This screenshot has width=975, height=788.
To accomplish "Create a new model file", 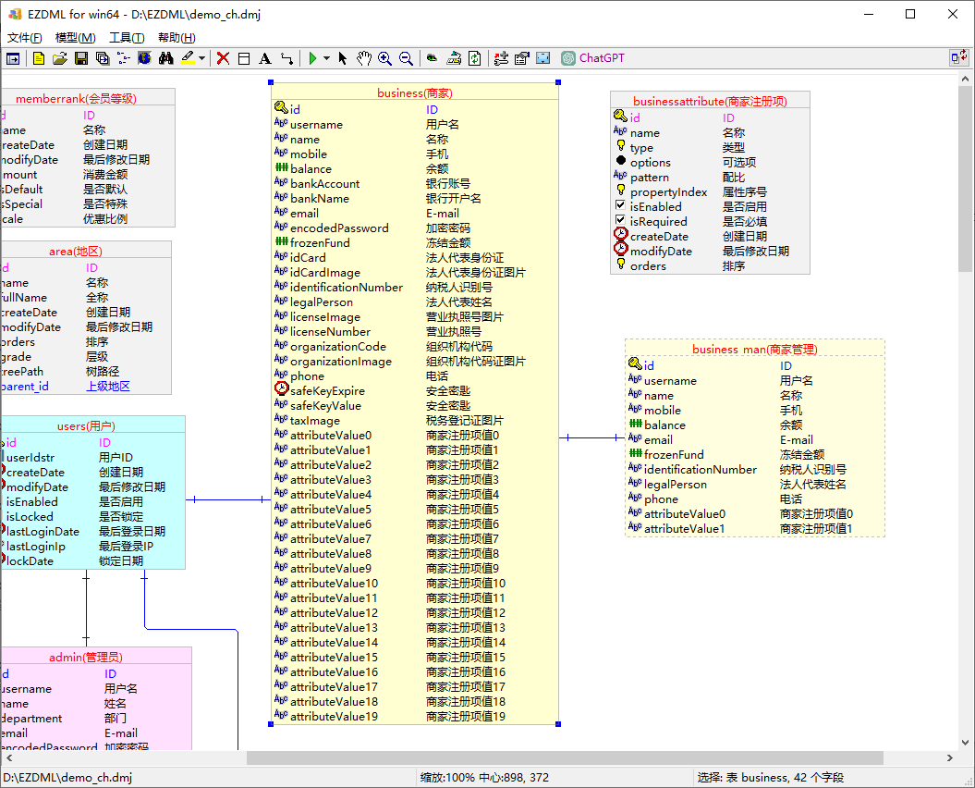I will point(39,58).
